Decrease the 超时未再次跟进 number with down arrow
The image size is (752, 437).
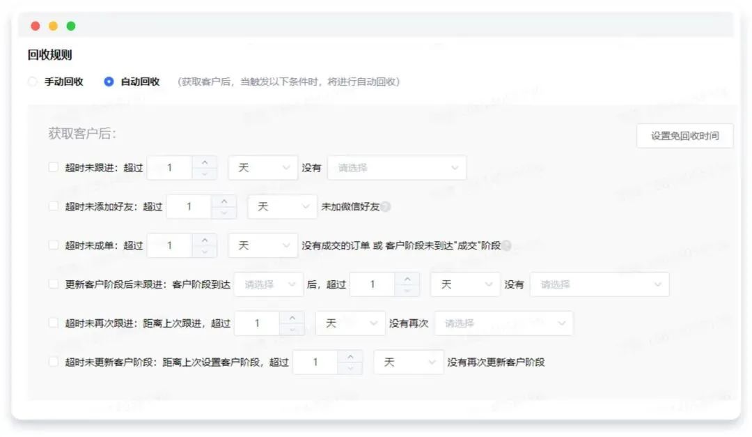(292, 329)
